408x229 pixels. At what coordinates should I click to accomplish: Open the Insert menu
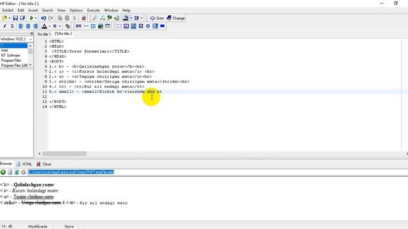pos(33,10)
